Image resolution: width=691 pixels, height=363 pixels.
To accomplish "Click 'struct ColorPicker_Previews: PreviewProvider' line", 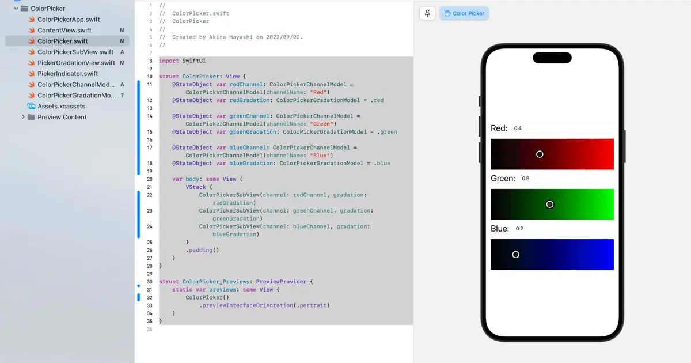I will 236,282.
